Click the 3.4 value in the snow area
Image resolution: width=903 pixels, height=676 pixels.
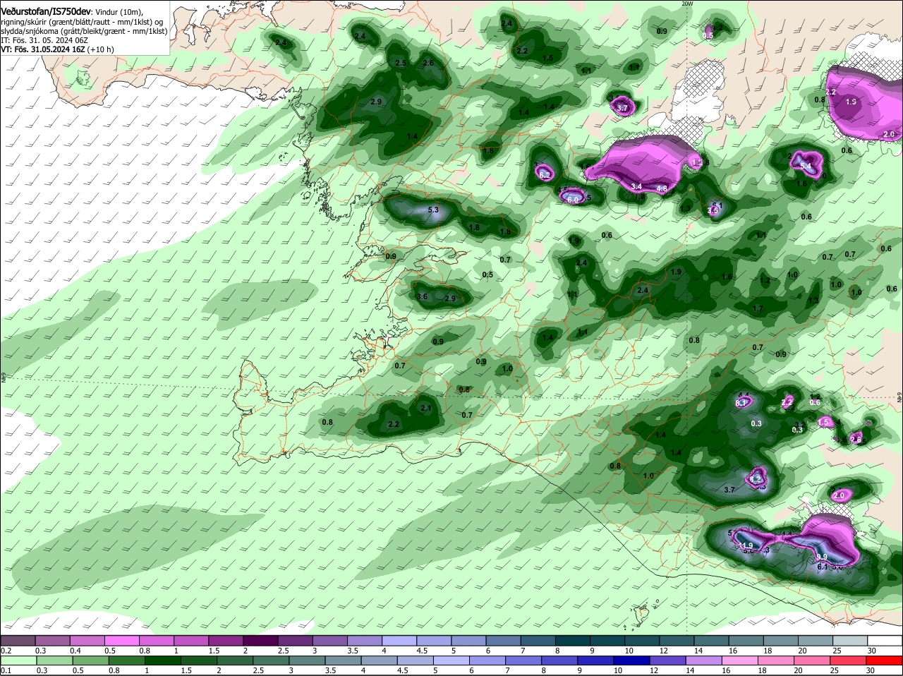point(636,186)
